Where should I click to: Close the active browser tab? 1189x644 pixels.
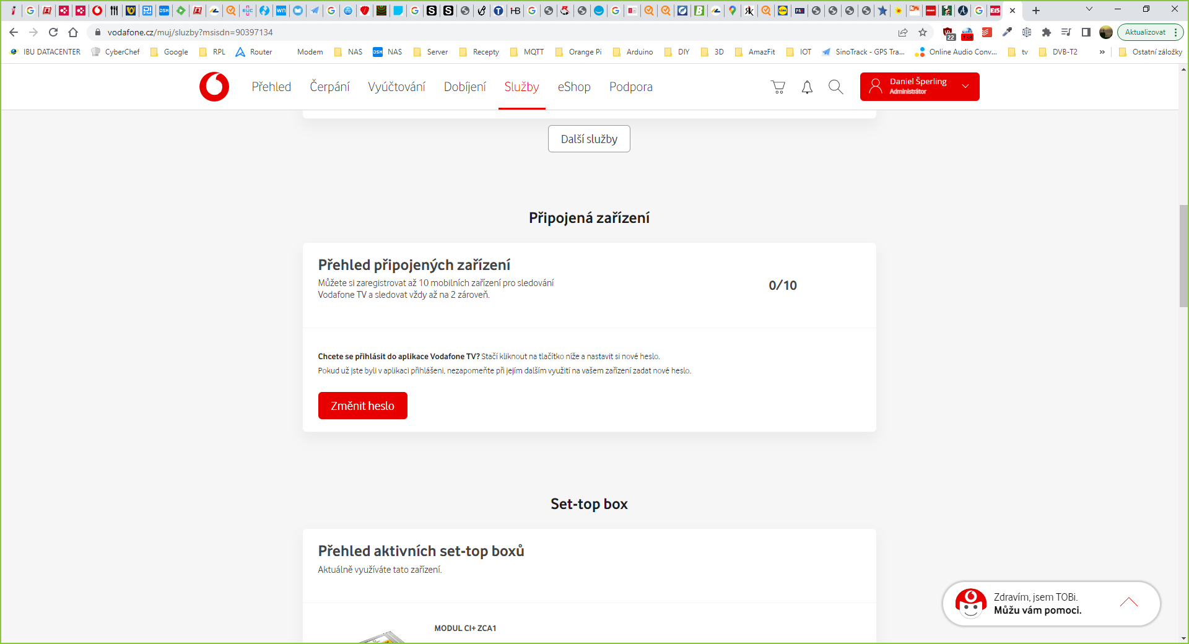click(1013, 11)
